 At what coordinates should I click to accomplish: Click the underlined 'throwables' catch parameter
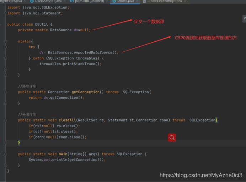coord(87,58)
